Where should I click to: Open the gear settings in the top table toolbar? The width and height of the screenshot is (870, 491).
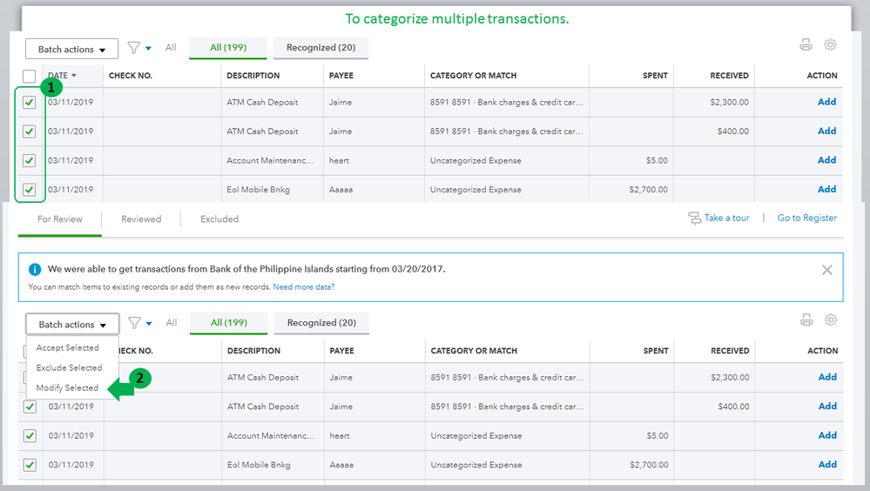pyautogui.click(x=831, y=45)
